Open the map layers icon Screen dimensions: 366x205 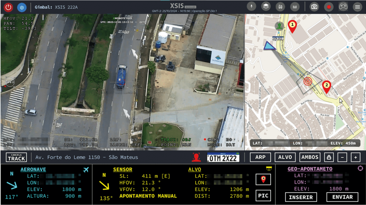click(x=266, y=6)
